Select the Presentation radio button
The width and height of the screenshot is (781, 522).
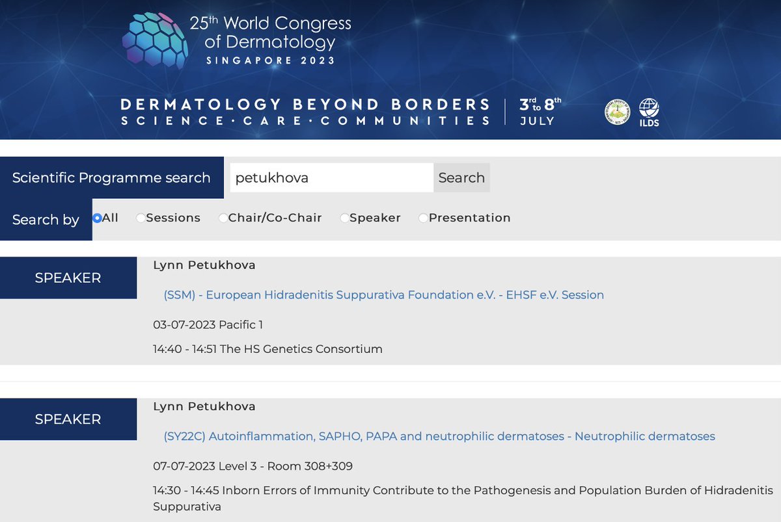423,218
